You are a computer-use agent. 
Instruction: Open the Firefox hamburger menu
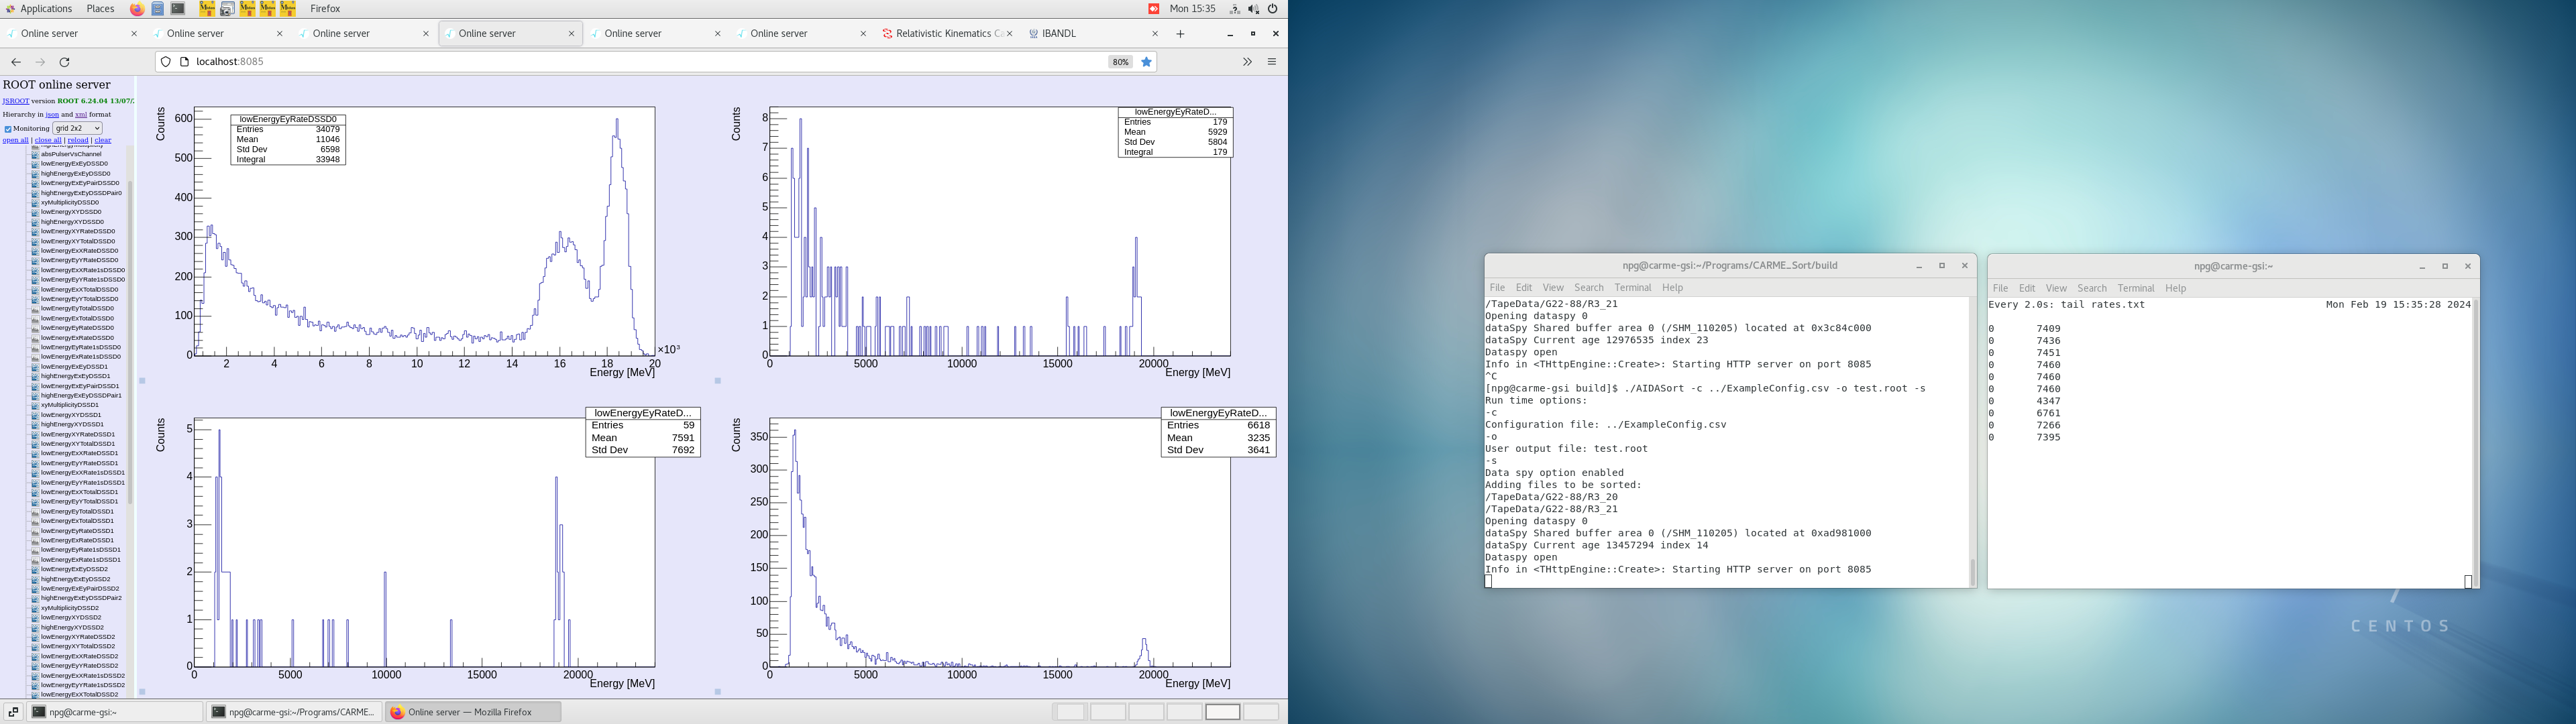click(1271, 61)
